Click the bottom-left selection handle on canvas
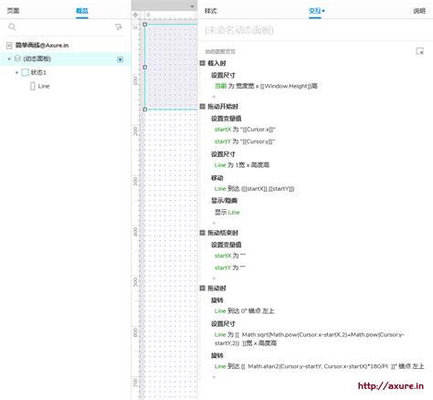Image resolution: width=433 pixels, height=400 pixels. point(145,110)
